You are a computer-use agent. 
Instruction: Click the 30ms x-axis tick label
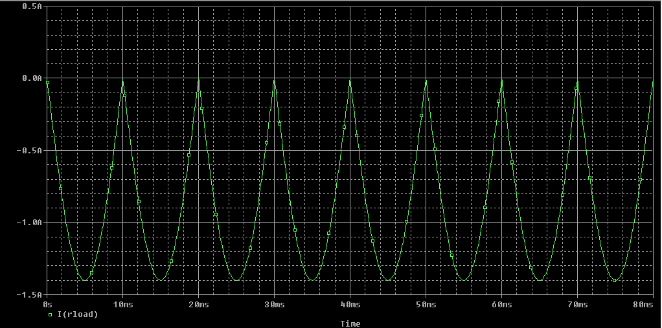pyautogui.click(x=274, y=303)
